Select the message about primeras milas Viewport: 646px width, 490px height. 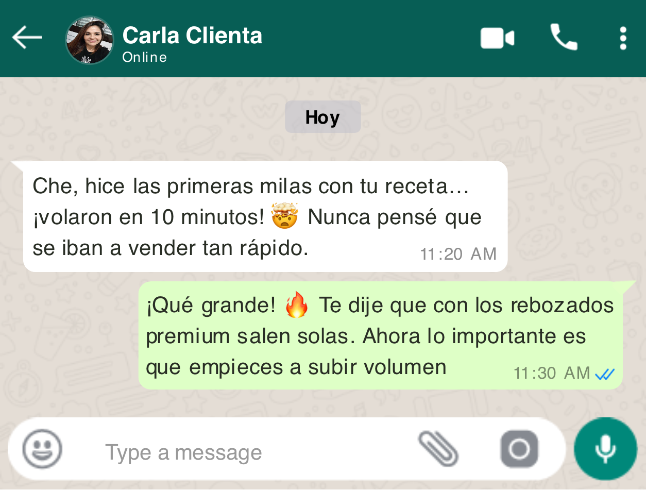(265, 216)
